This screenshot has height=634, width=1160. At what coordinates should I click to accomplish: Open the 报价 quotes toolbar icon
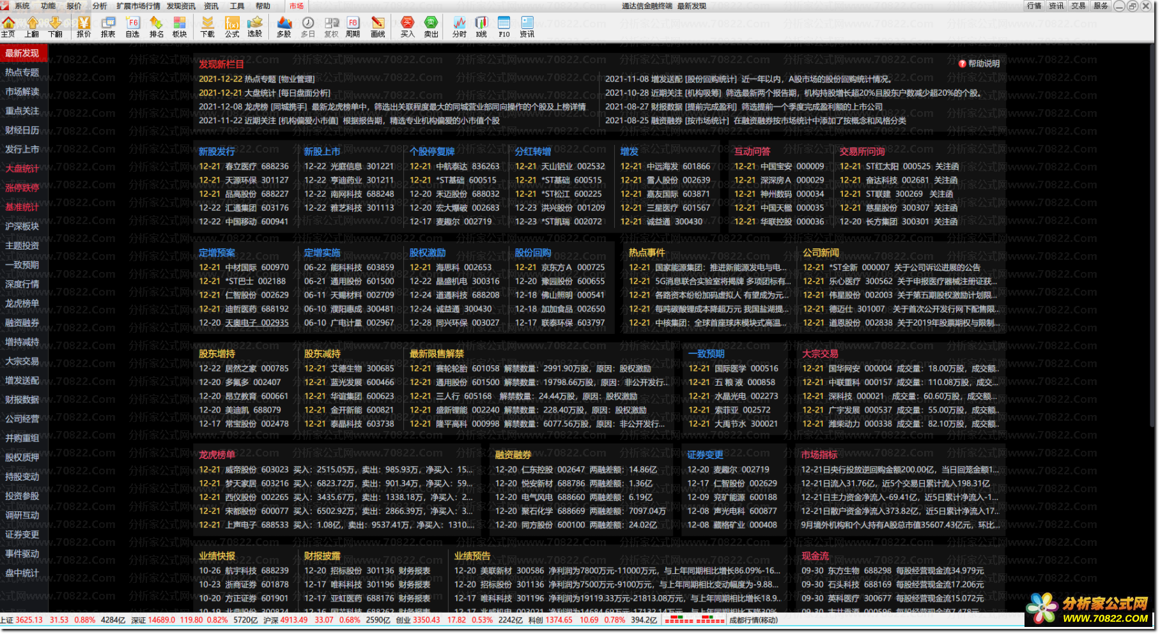[84, 27]
